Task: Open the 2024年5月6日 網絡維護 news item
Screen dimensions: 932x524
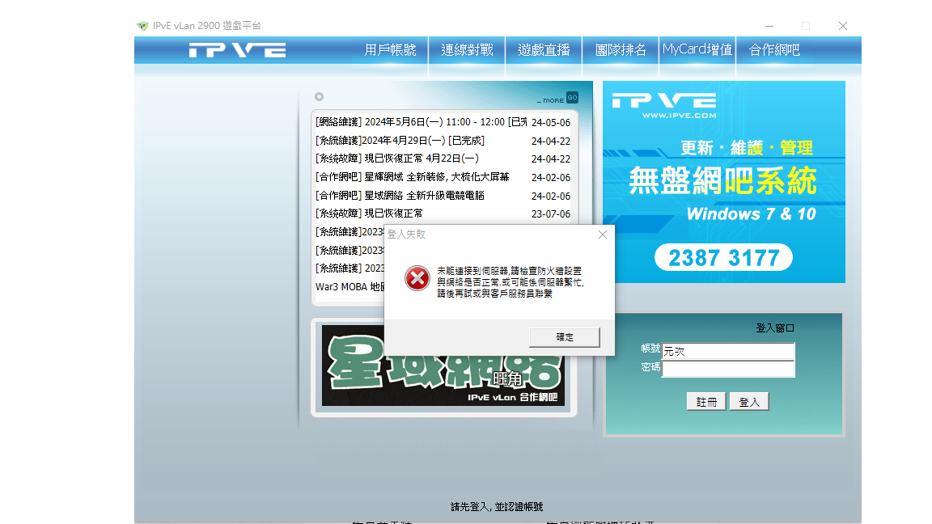Action: tap(421, 123)
